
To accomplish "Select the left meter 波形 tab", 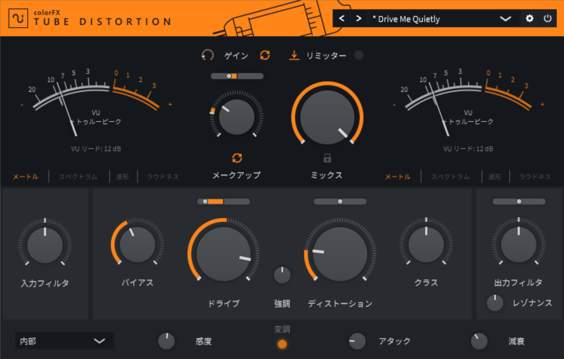I will point(122,176).
